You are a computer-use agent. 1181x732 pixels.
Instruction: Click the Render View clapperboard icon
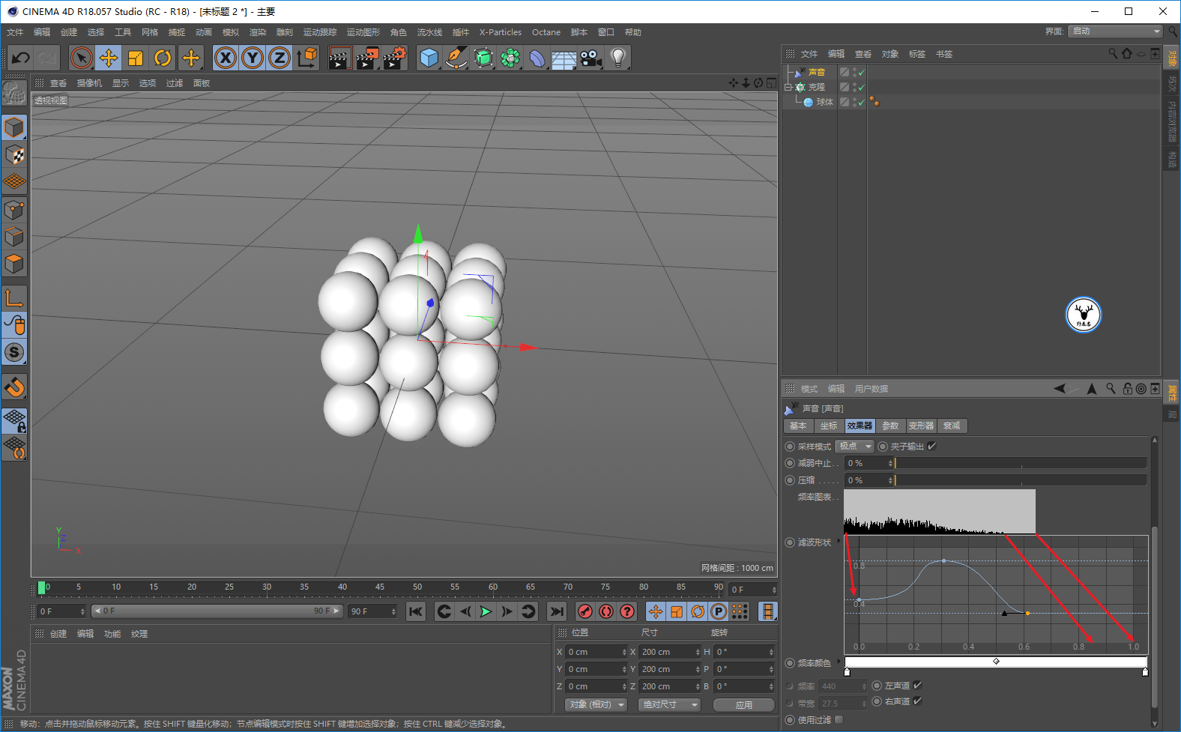[339, 58]
